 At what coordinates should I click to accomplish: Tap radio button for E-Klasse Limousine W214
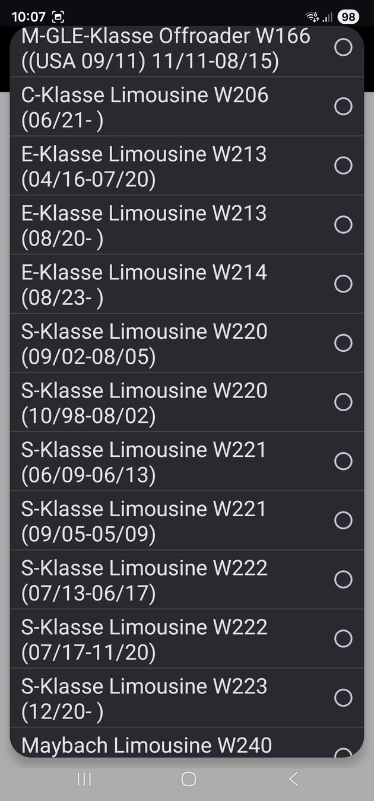pyautogui.click(x=343, y=284)
